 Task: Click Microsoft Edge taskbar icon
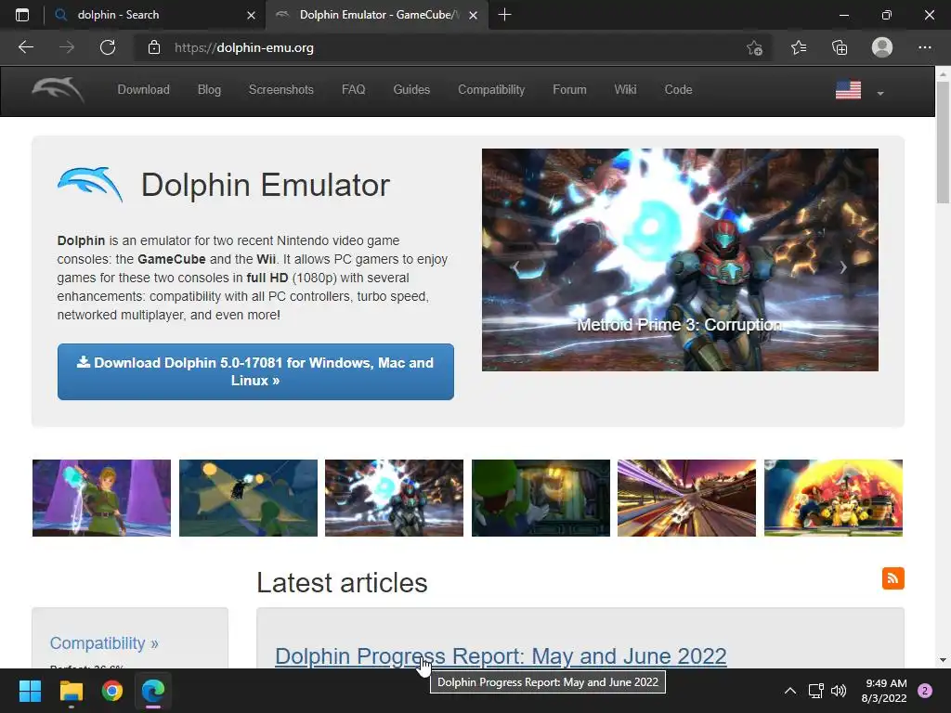153,691
